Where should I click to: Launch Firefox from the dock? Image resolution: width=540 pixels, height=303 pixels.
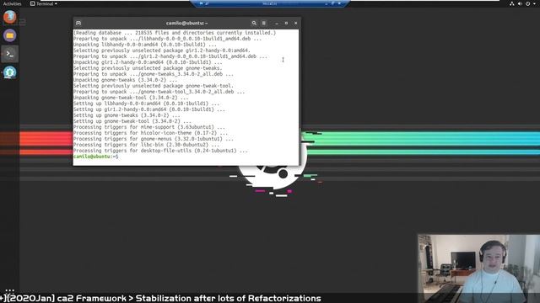(x=9, y=17)
